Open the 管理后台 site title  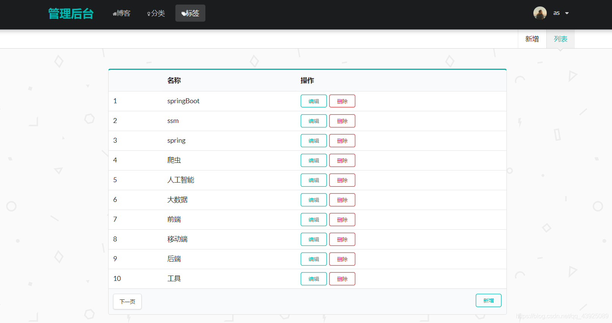(71, 14)
